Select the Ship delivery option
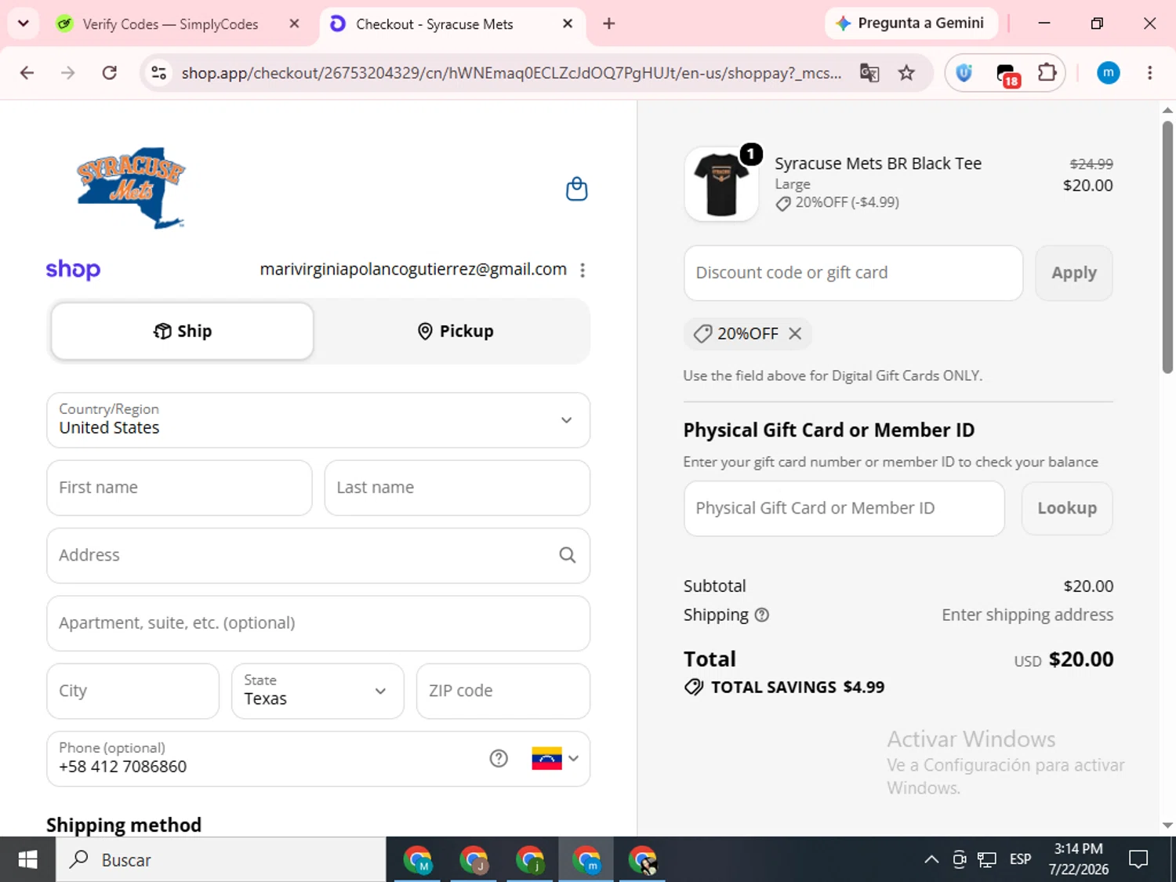 [x=183, y=331]
